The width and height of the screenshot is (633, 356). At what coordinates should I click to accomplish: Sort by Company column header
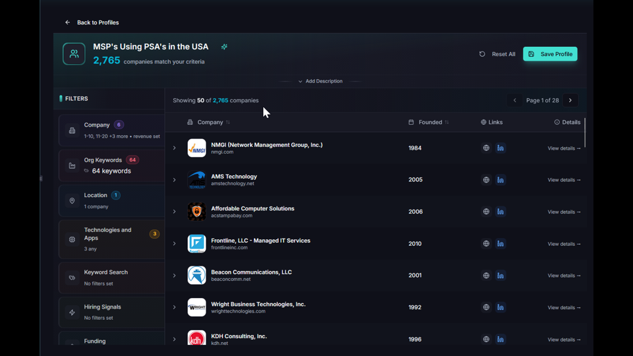(x=210, y=122)
